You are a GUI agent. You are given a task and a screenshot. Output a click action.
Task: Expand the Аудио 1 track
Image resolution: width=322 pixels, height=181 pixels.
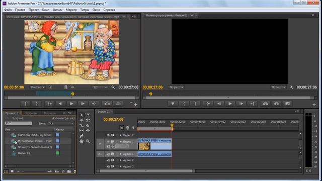pos(121,154)
